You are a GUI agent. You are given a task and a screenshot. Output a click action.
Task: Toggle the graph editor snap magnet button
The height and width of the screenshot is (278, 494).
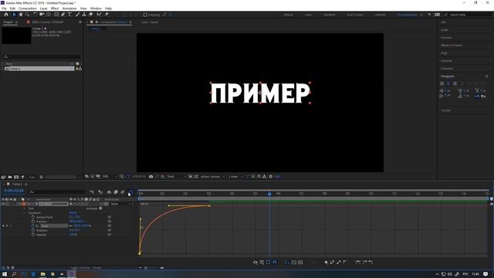[x=275, y=263]
